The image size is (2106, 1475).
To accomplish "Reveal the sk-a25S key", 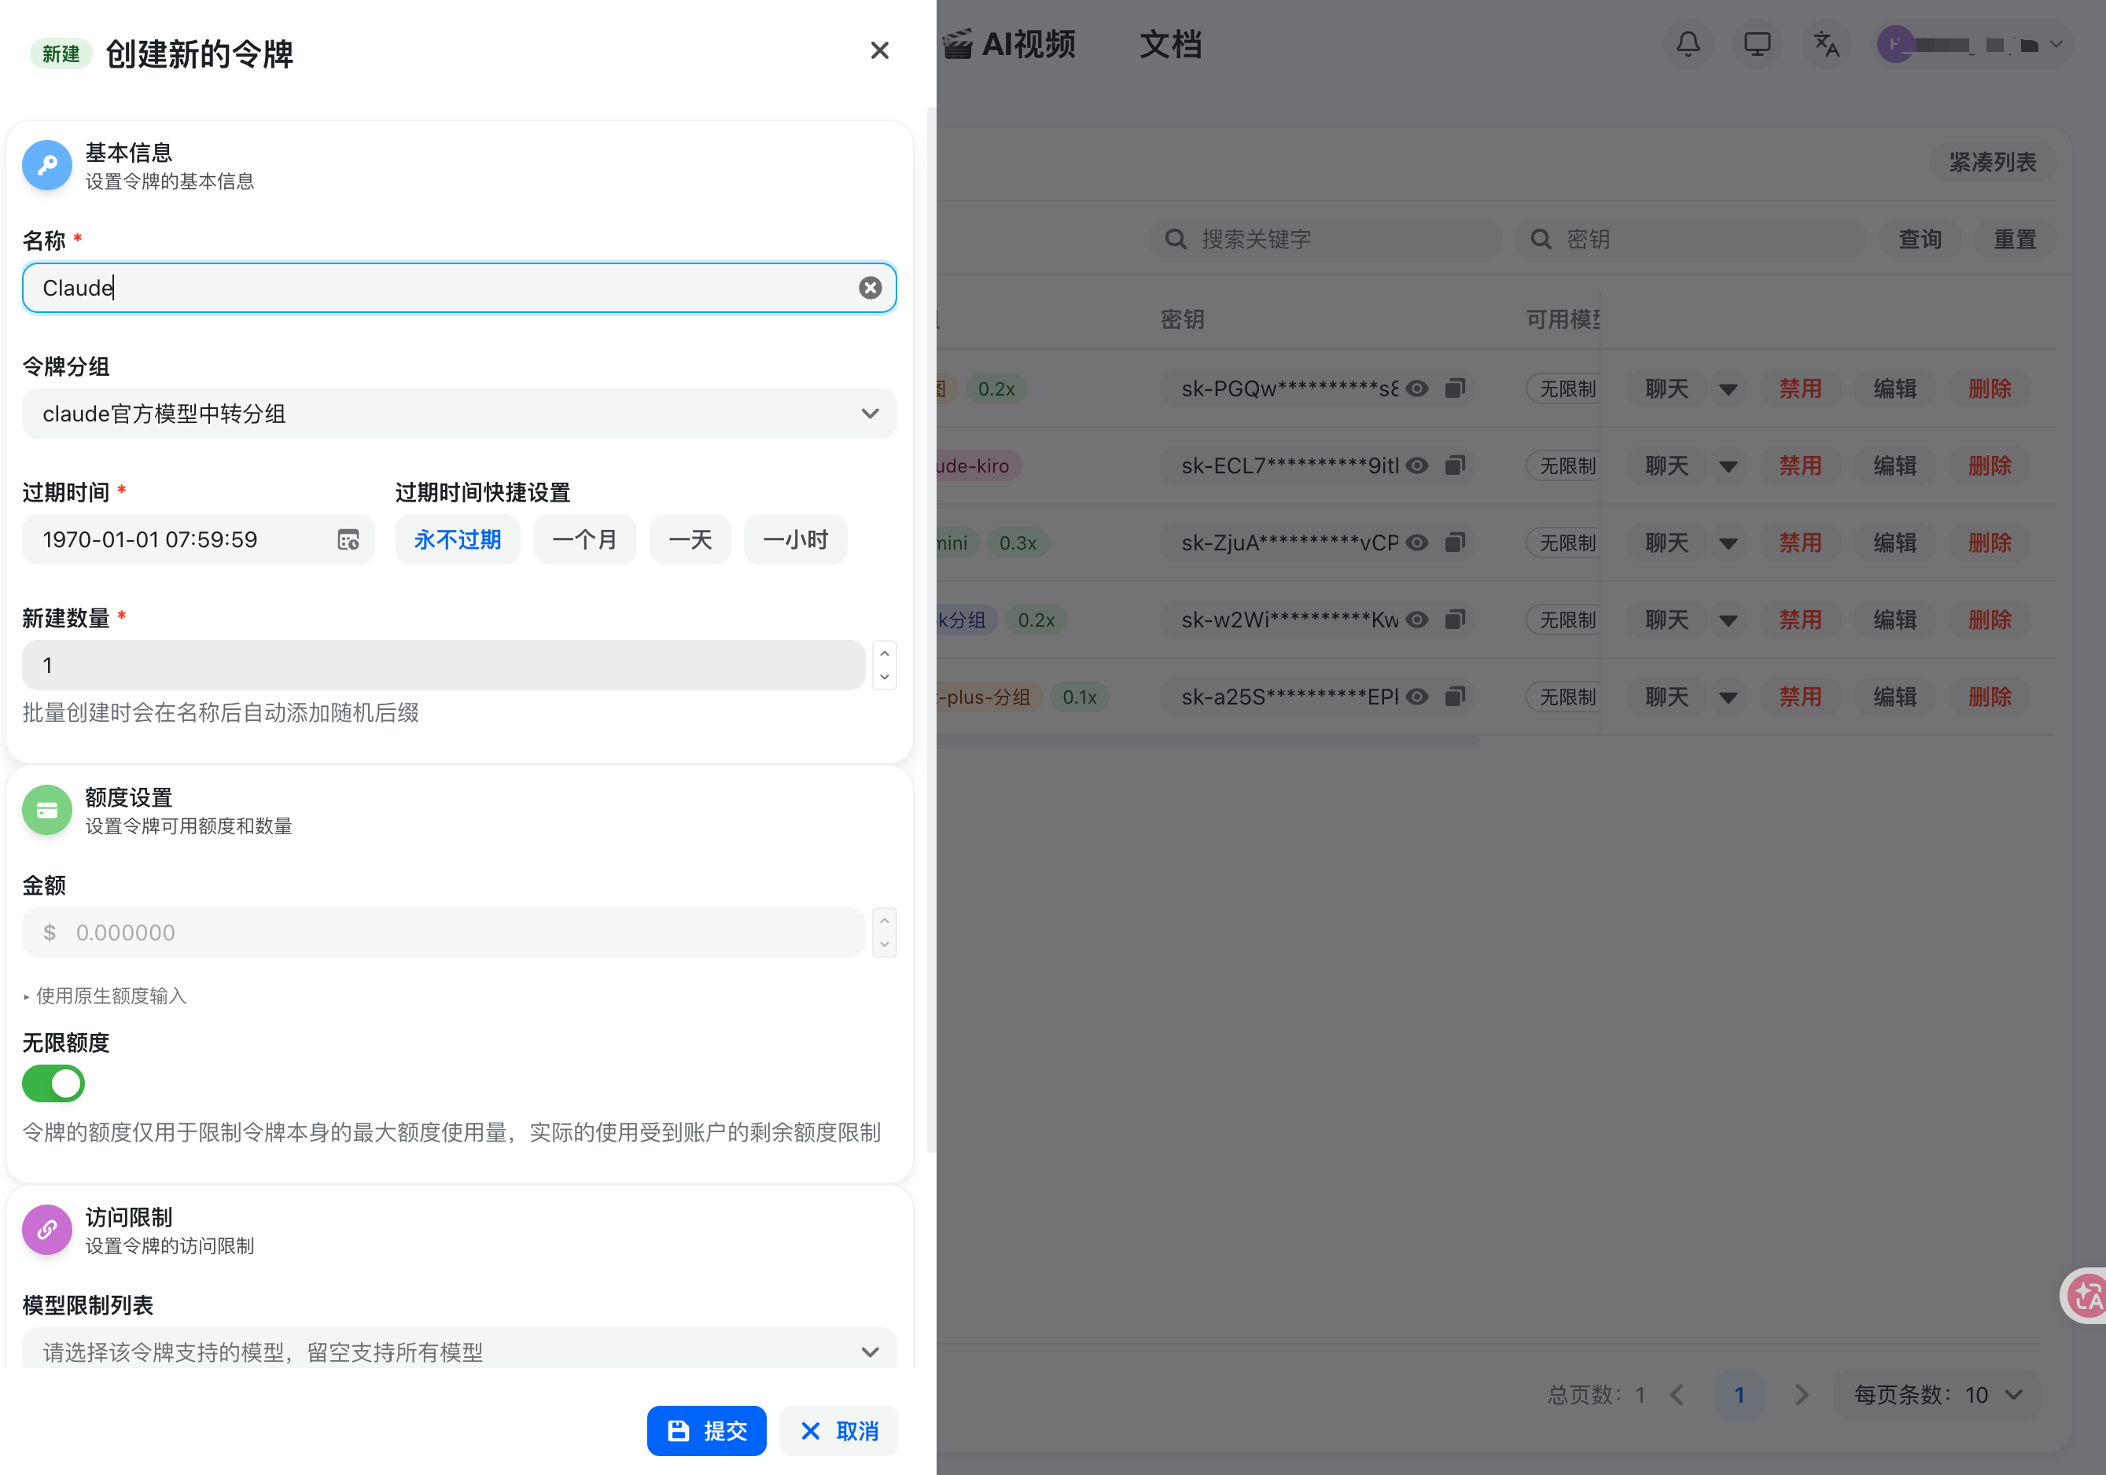I will 1417,697.
